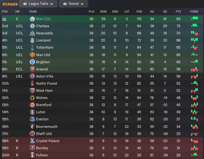Sort by the WON column header
The height and width of the screenshot is (159, 204).
[103, 11]
